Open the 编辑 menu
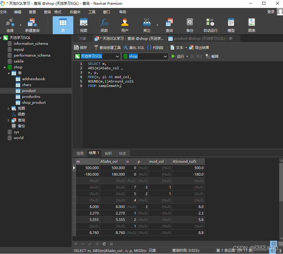 coord(18,12)
